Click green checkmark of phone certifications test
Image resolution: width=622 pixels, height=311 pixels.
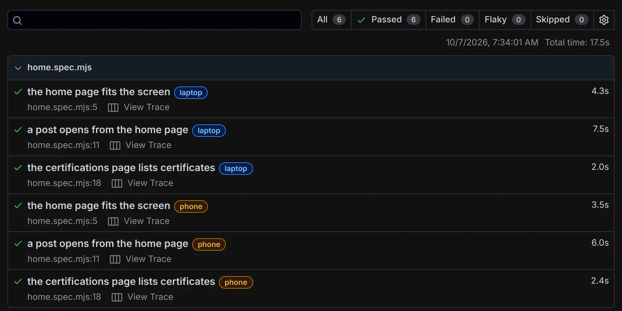click(x=18, y=282)
